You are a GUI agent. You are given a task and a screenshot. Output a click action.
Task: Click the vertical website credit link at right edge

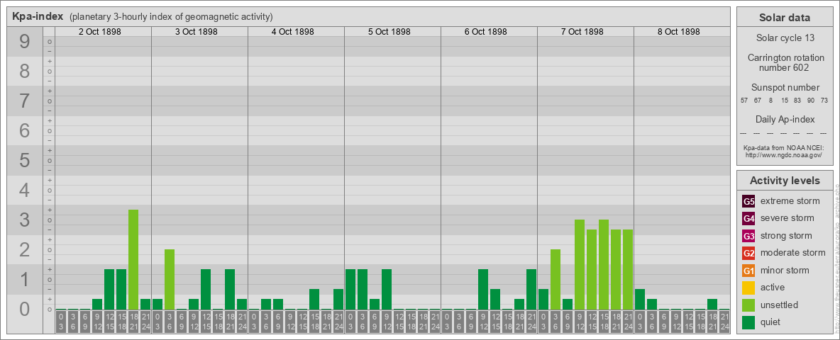point(836,255)
